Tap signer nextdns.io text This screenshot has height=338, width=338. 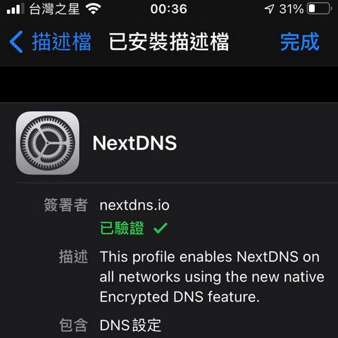134,205
